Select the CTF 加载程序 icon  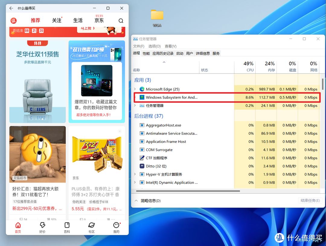(142, 158)
